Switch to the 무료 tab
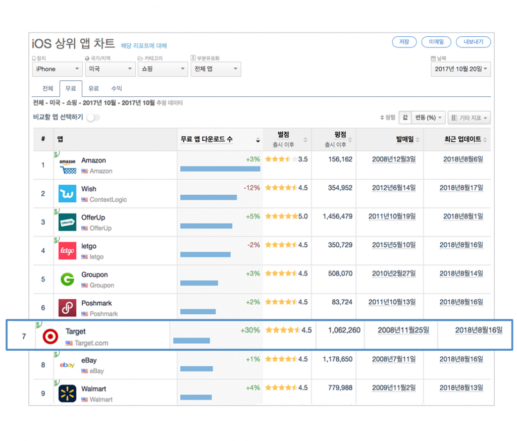The image size is (517, 441). click(x=71, y=88)
